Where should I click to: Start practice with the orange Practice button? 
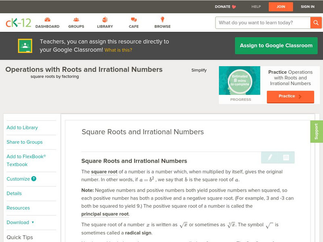coord(290,96)
